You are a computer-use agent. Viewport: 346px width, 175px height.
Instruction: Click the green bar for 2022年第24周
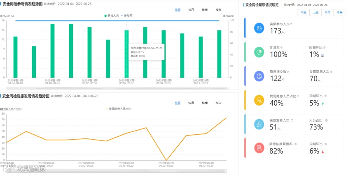click(x=201, y=57)
